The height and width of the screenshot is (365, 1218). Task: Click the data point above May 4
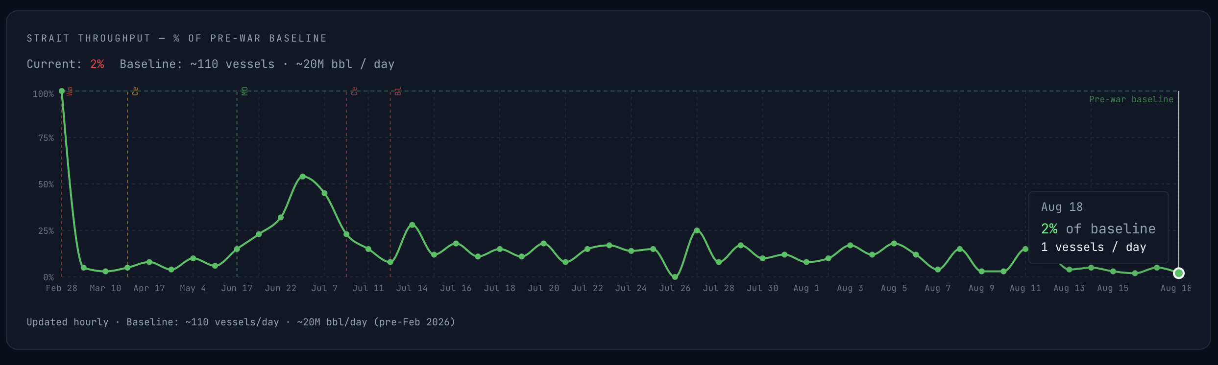click(x=193, y=258)
